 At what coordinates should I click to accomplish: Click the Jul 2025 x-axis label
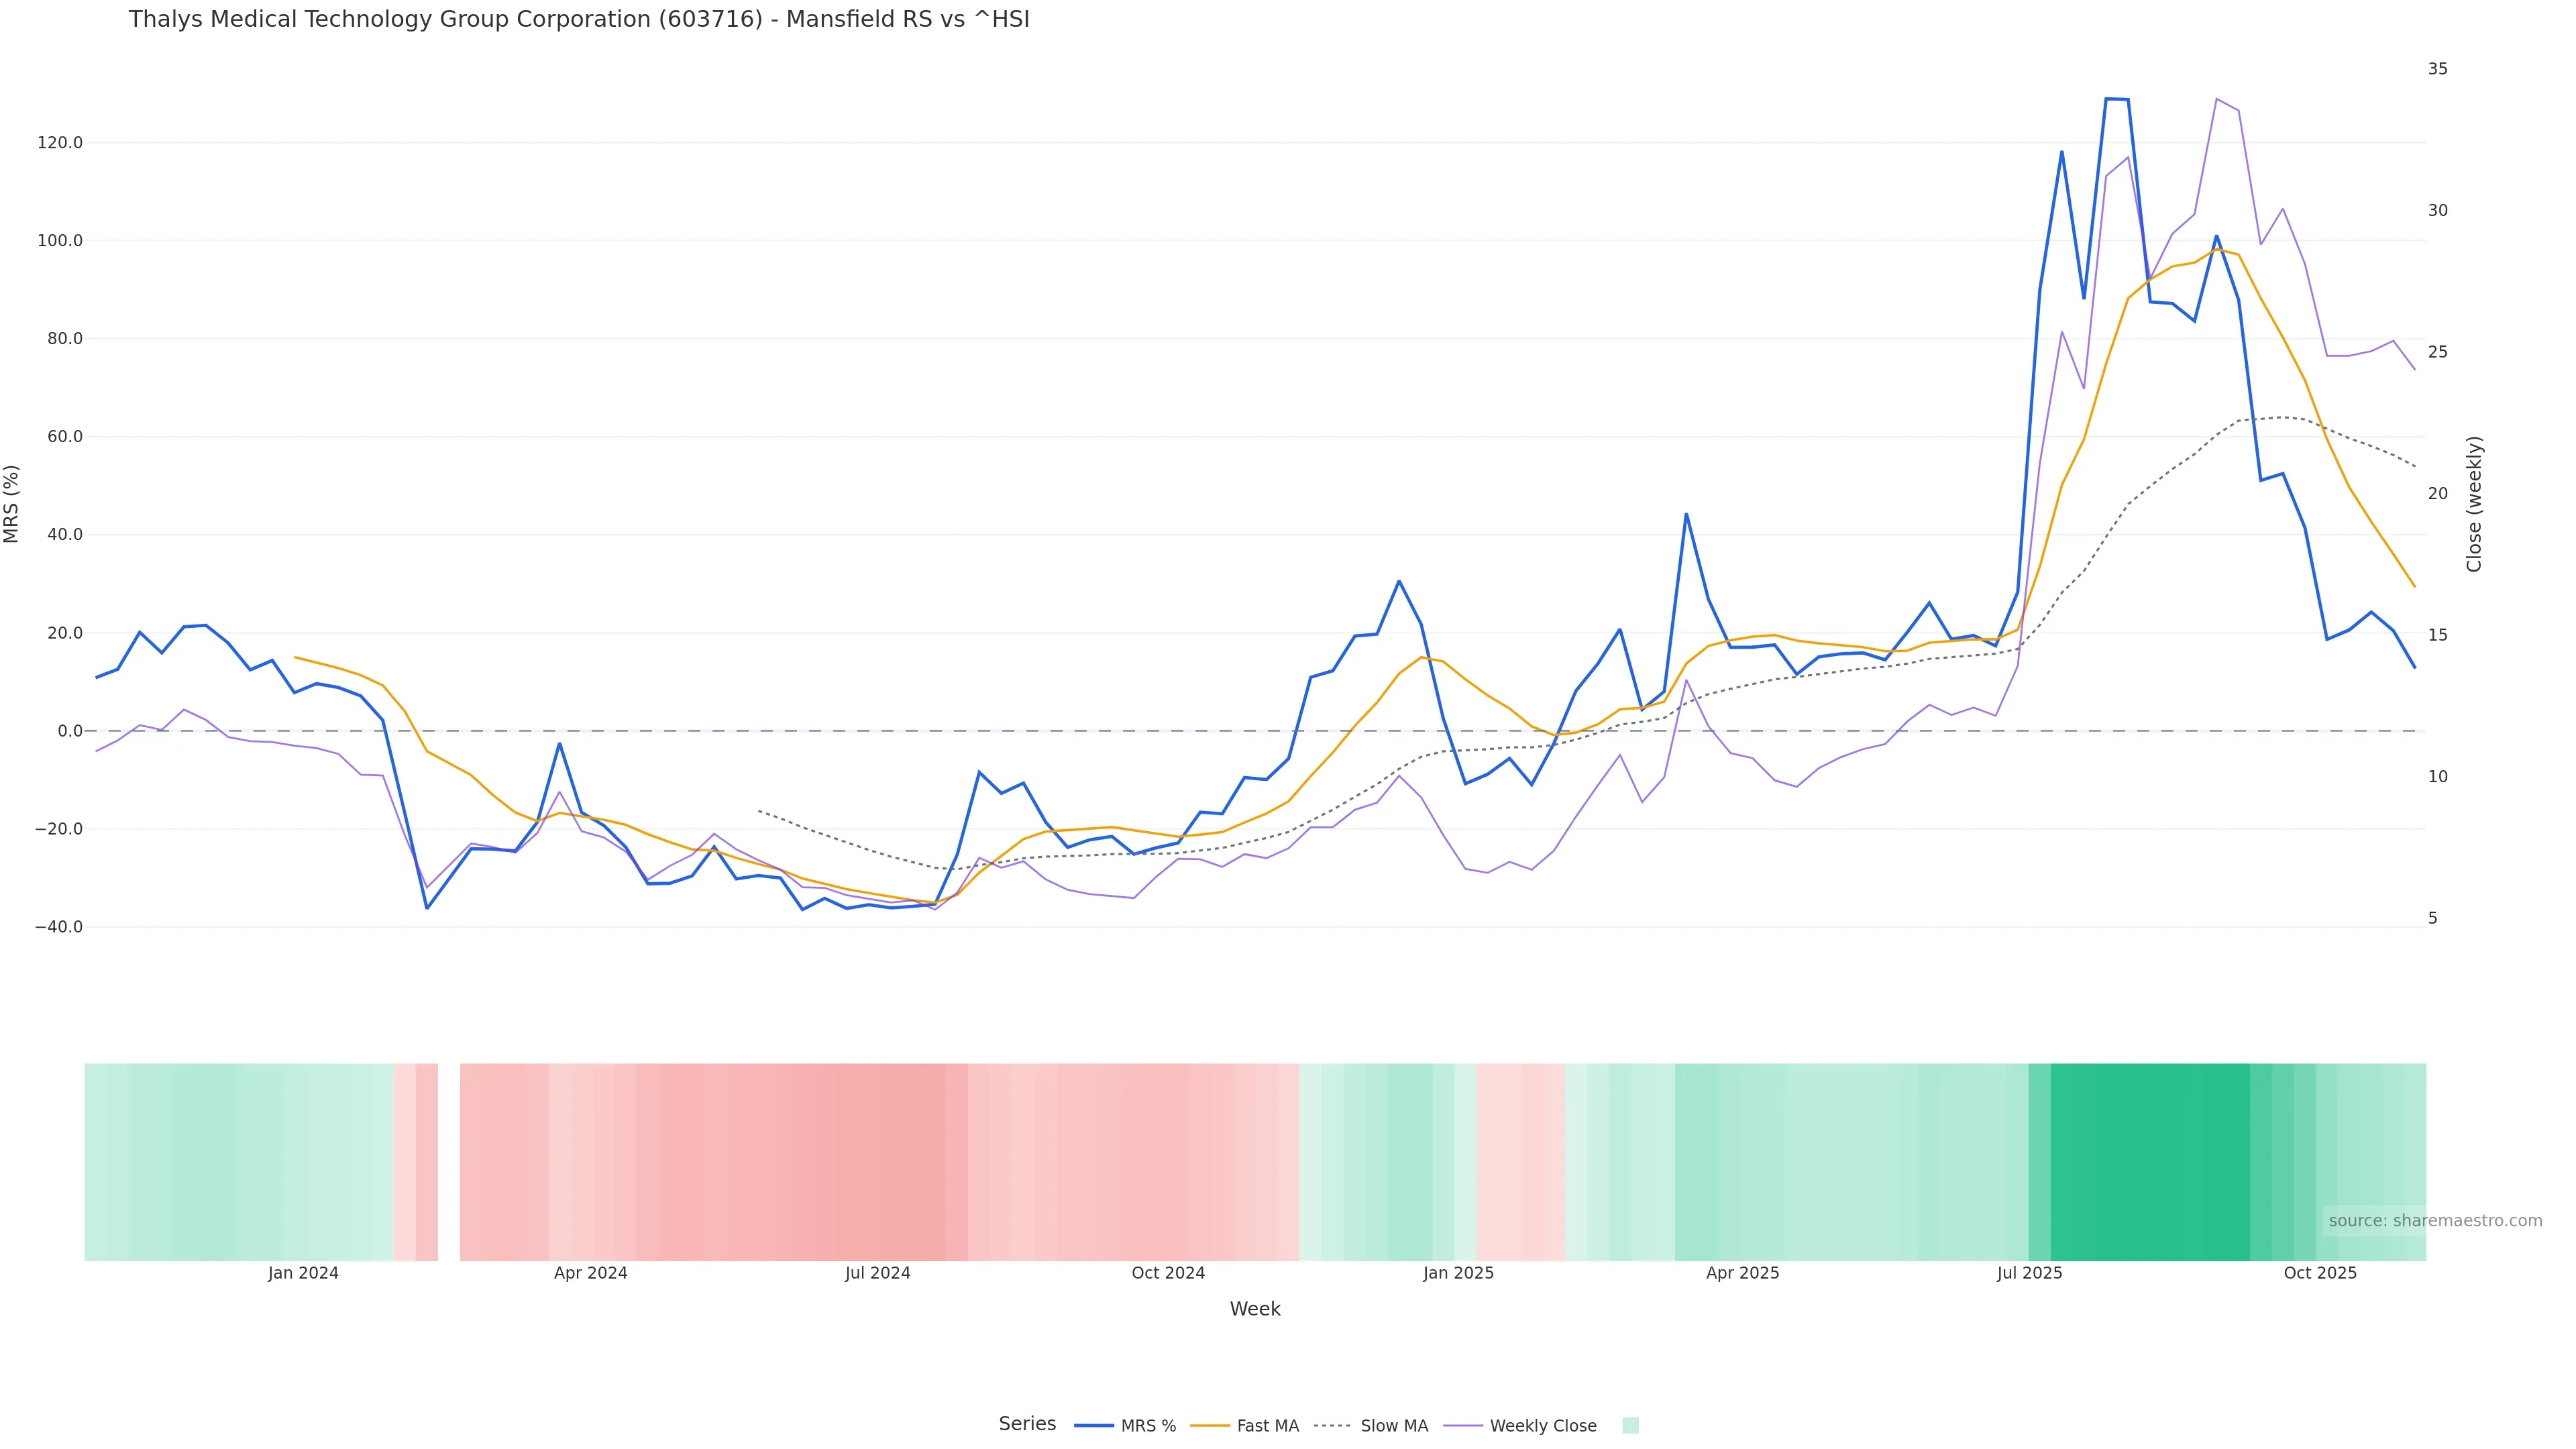[x=2029, y=1273]
